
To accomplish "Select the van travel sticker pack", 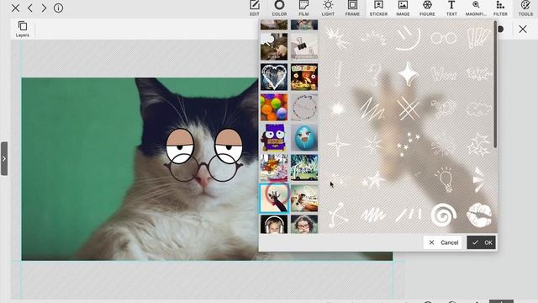I will tap(304, 168).
